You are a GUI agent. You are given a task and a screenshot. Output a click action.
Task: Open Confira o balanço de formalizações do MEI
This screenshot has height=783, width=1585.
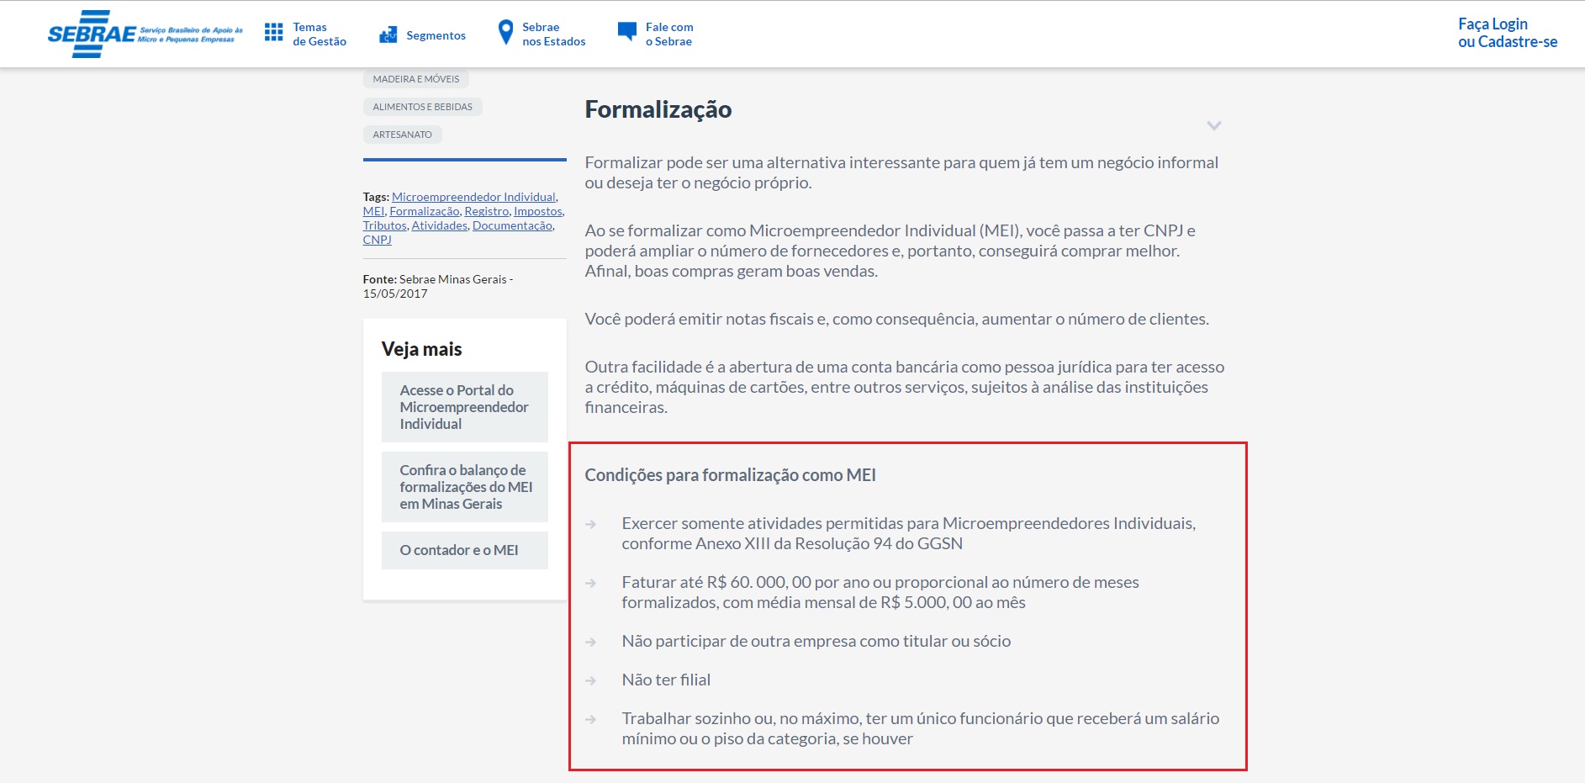[465, 487]
